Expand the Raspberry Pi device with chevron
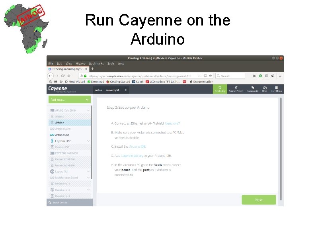 88,190
